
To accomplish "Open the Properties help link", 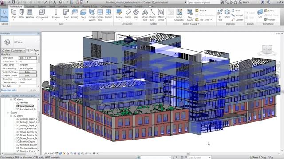I will point(8,90).
